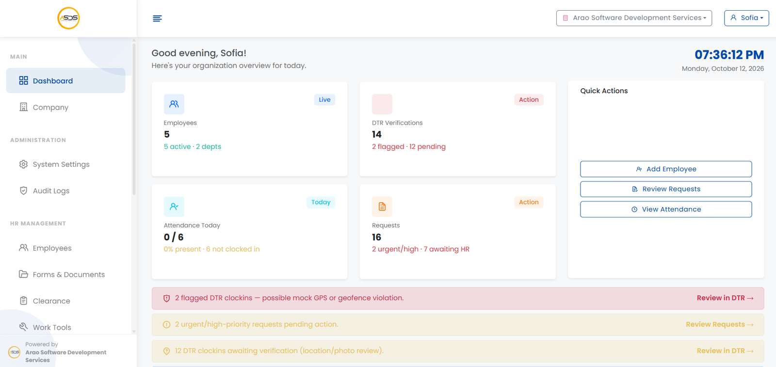Click the shield icon in flagged DTR alert
This screenshot has width=776, height=367.
(166, 299)
